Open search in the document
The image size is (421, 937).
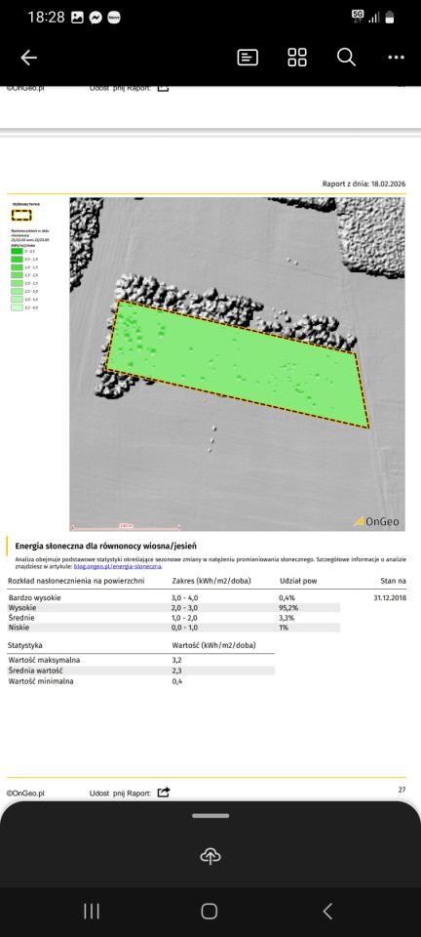pyautogui.click(x=347, y=58)
